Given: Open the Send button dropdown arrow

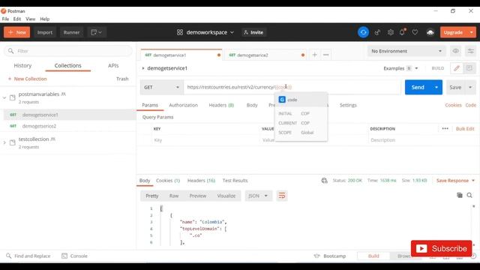Looking at the screenshot, I should point(436,87).
